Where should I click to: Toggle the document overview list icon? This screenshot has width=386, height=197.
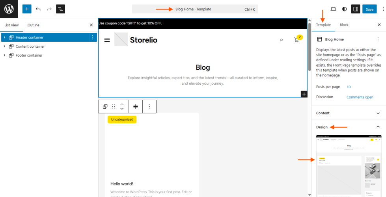coord(60,9)
